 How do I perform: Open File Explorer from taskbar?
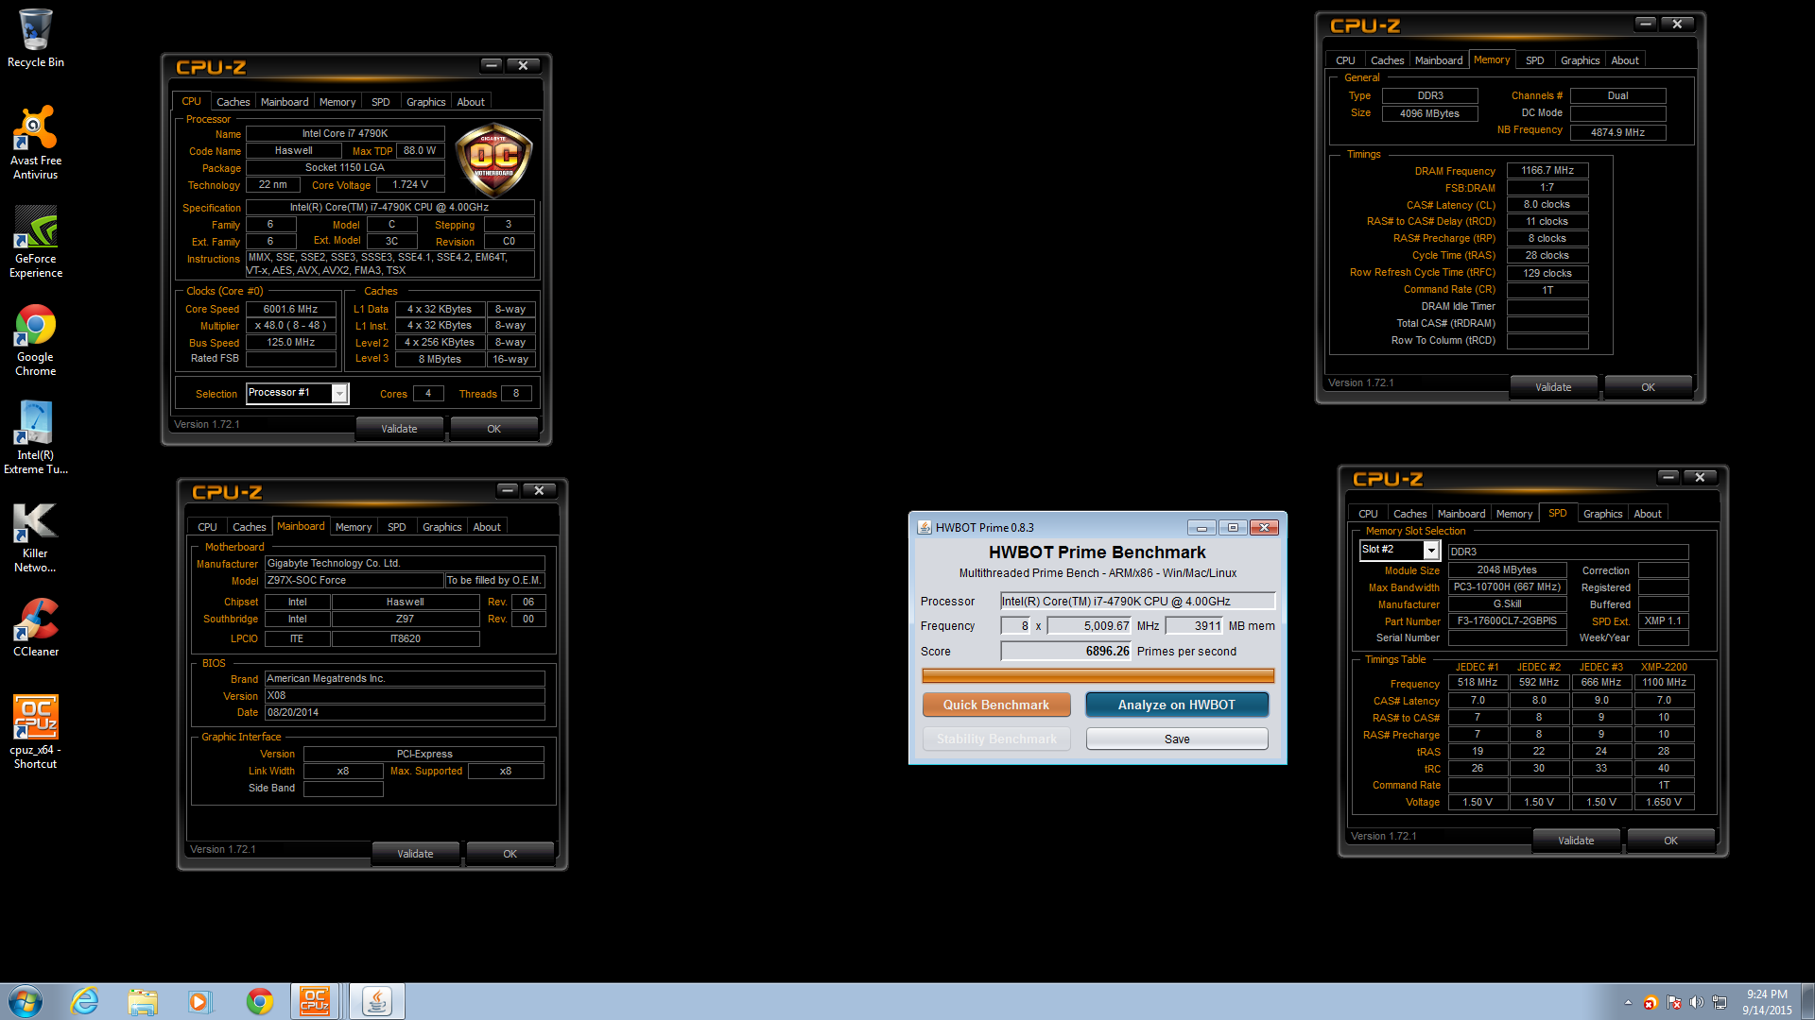pos(143,1001)
